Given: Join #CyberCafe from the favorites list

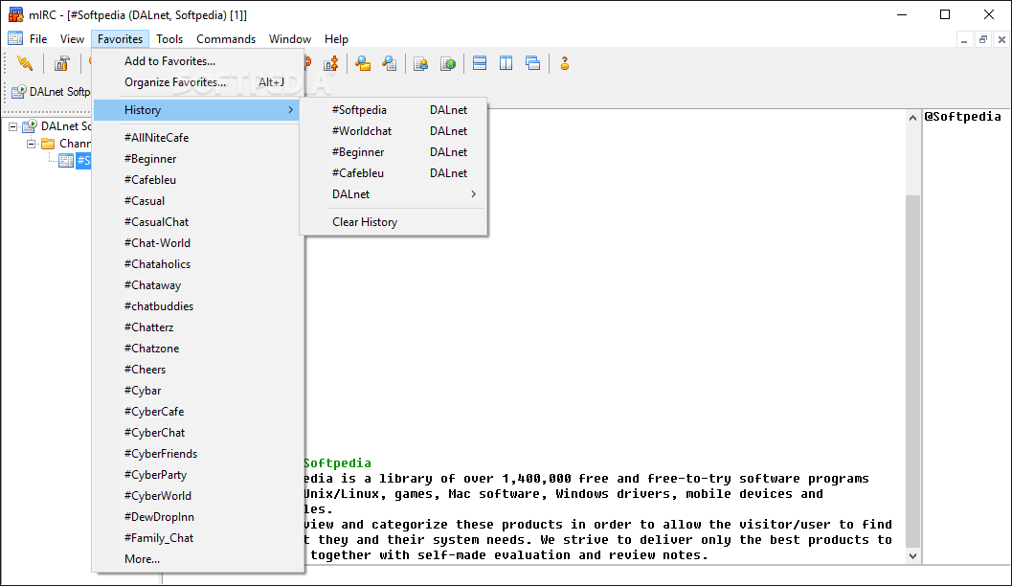Looking at the screenshot, I should (198, 412).
